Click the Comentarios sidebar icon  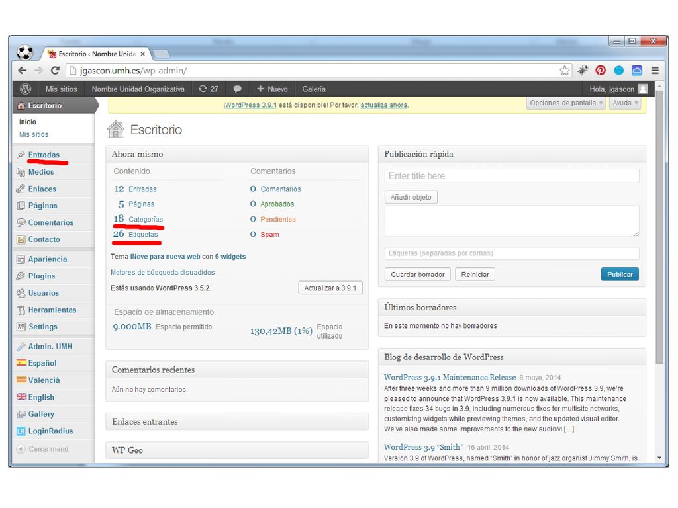coord(21,222)
